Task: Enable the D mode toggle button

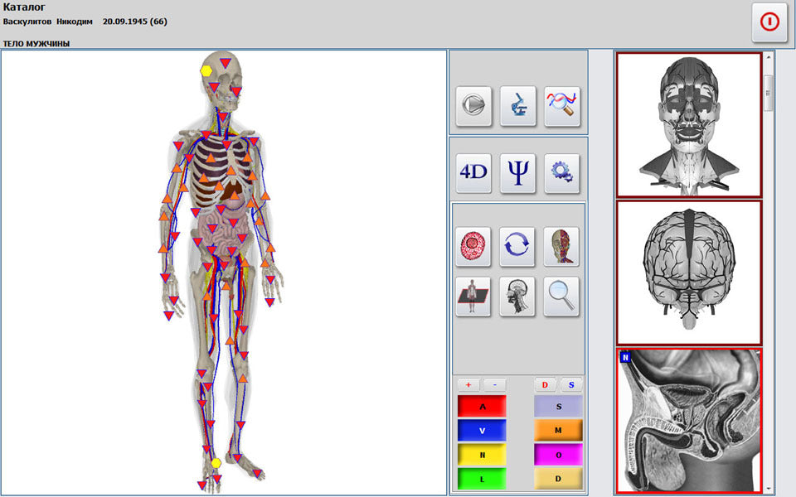Action: click(x=546, y=384)
